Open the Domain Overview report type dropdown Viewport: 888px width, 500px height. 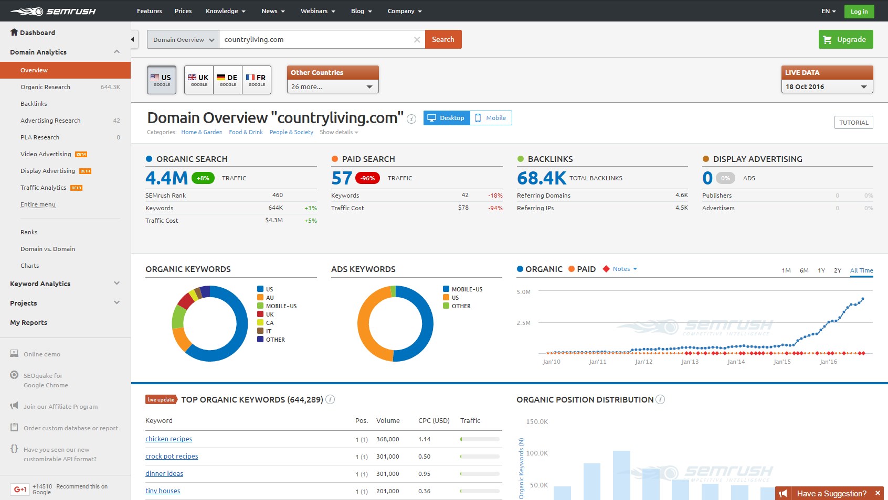[183, 39]
